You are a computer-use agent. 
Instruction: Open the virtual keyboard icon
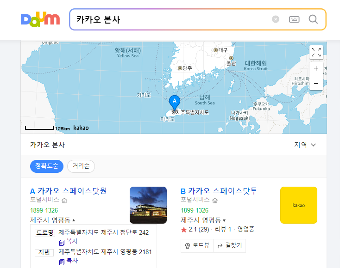coord(294,19)
